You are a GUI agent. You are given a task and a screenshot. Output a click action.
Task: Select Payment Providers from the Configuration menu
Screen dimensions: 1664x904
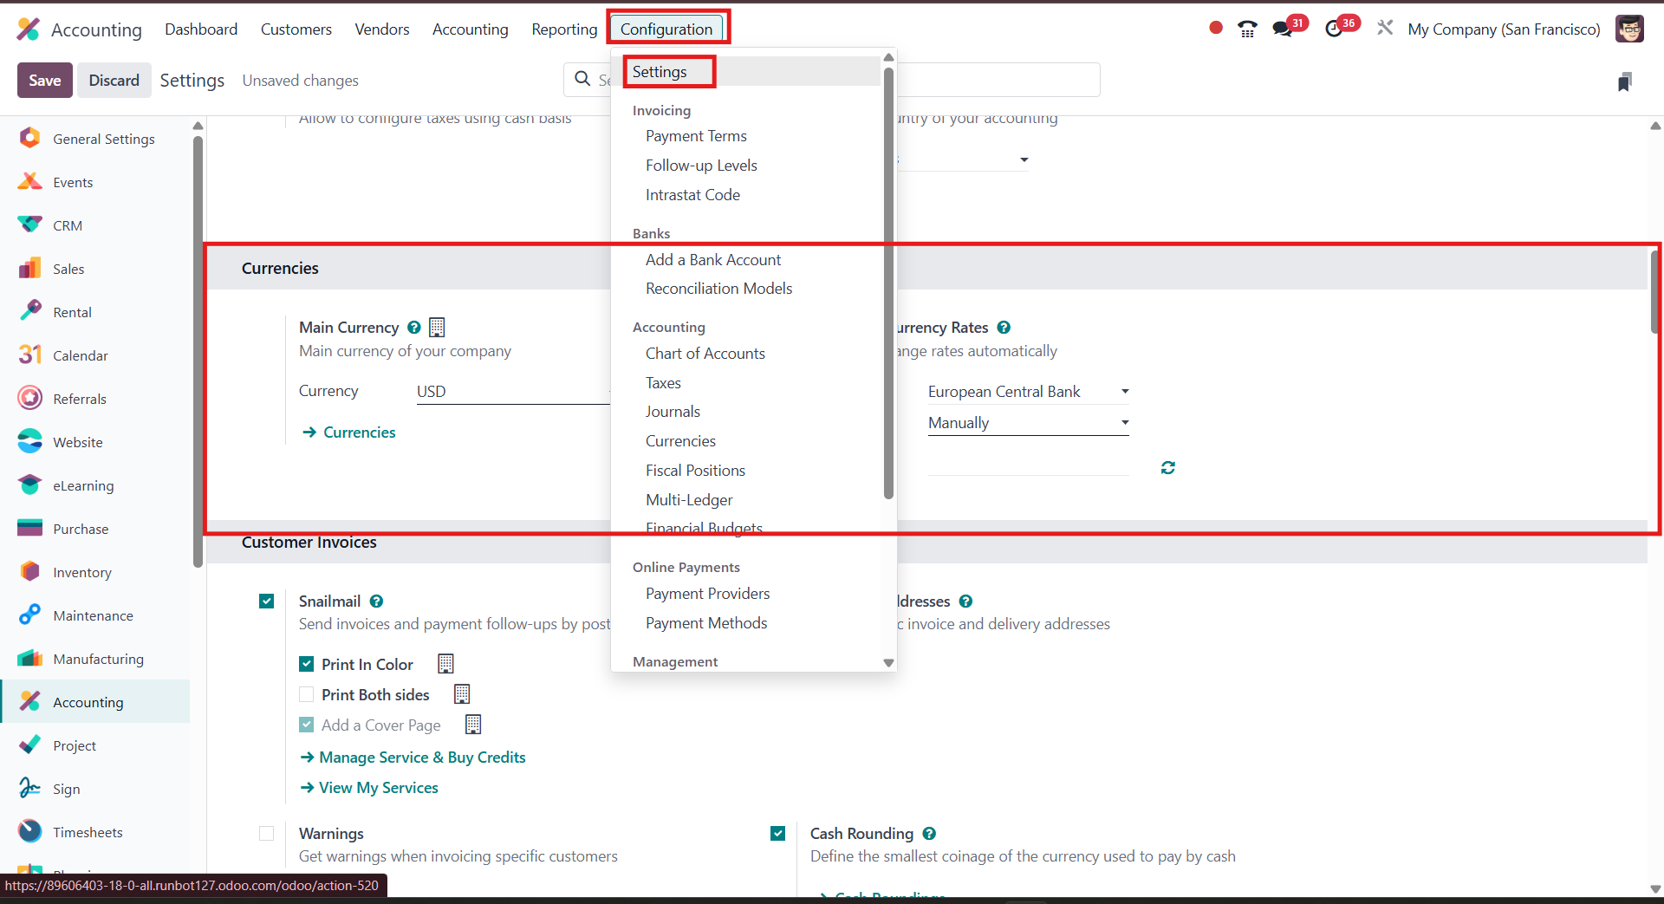[707, 594]
